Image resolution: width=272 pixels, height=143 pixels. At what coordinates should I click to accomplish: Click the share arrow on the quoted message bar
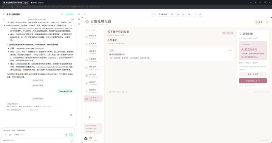pyautogui.click(x=71, y=26)
